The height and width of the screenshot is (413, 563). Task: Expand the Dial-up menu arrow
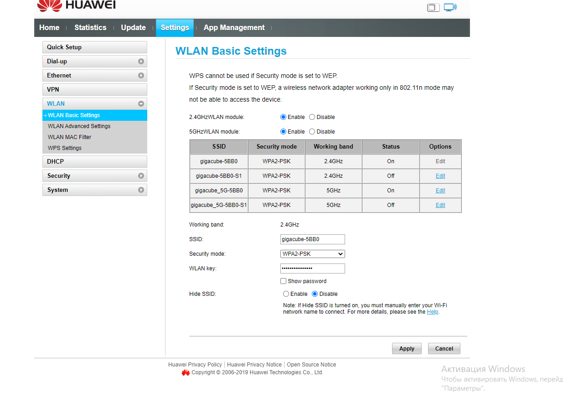tap(141, 62)
